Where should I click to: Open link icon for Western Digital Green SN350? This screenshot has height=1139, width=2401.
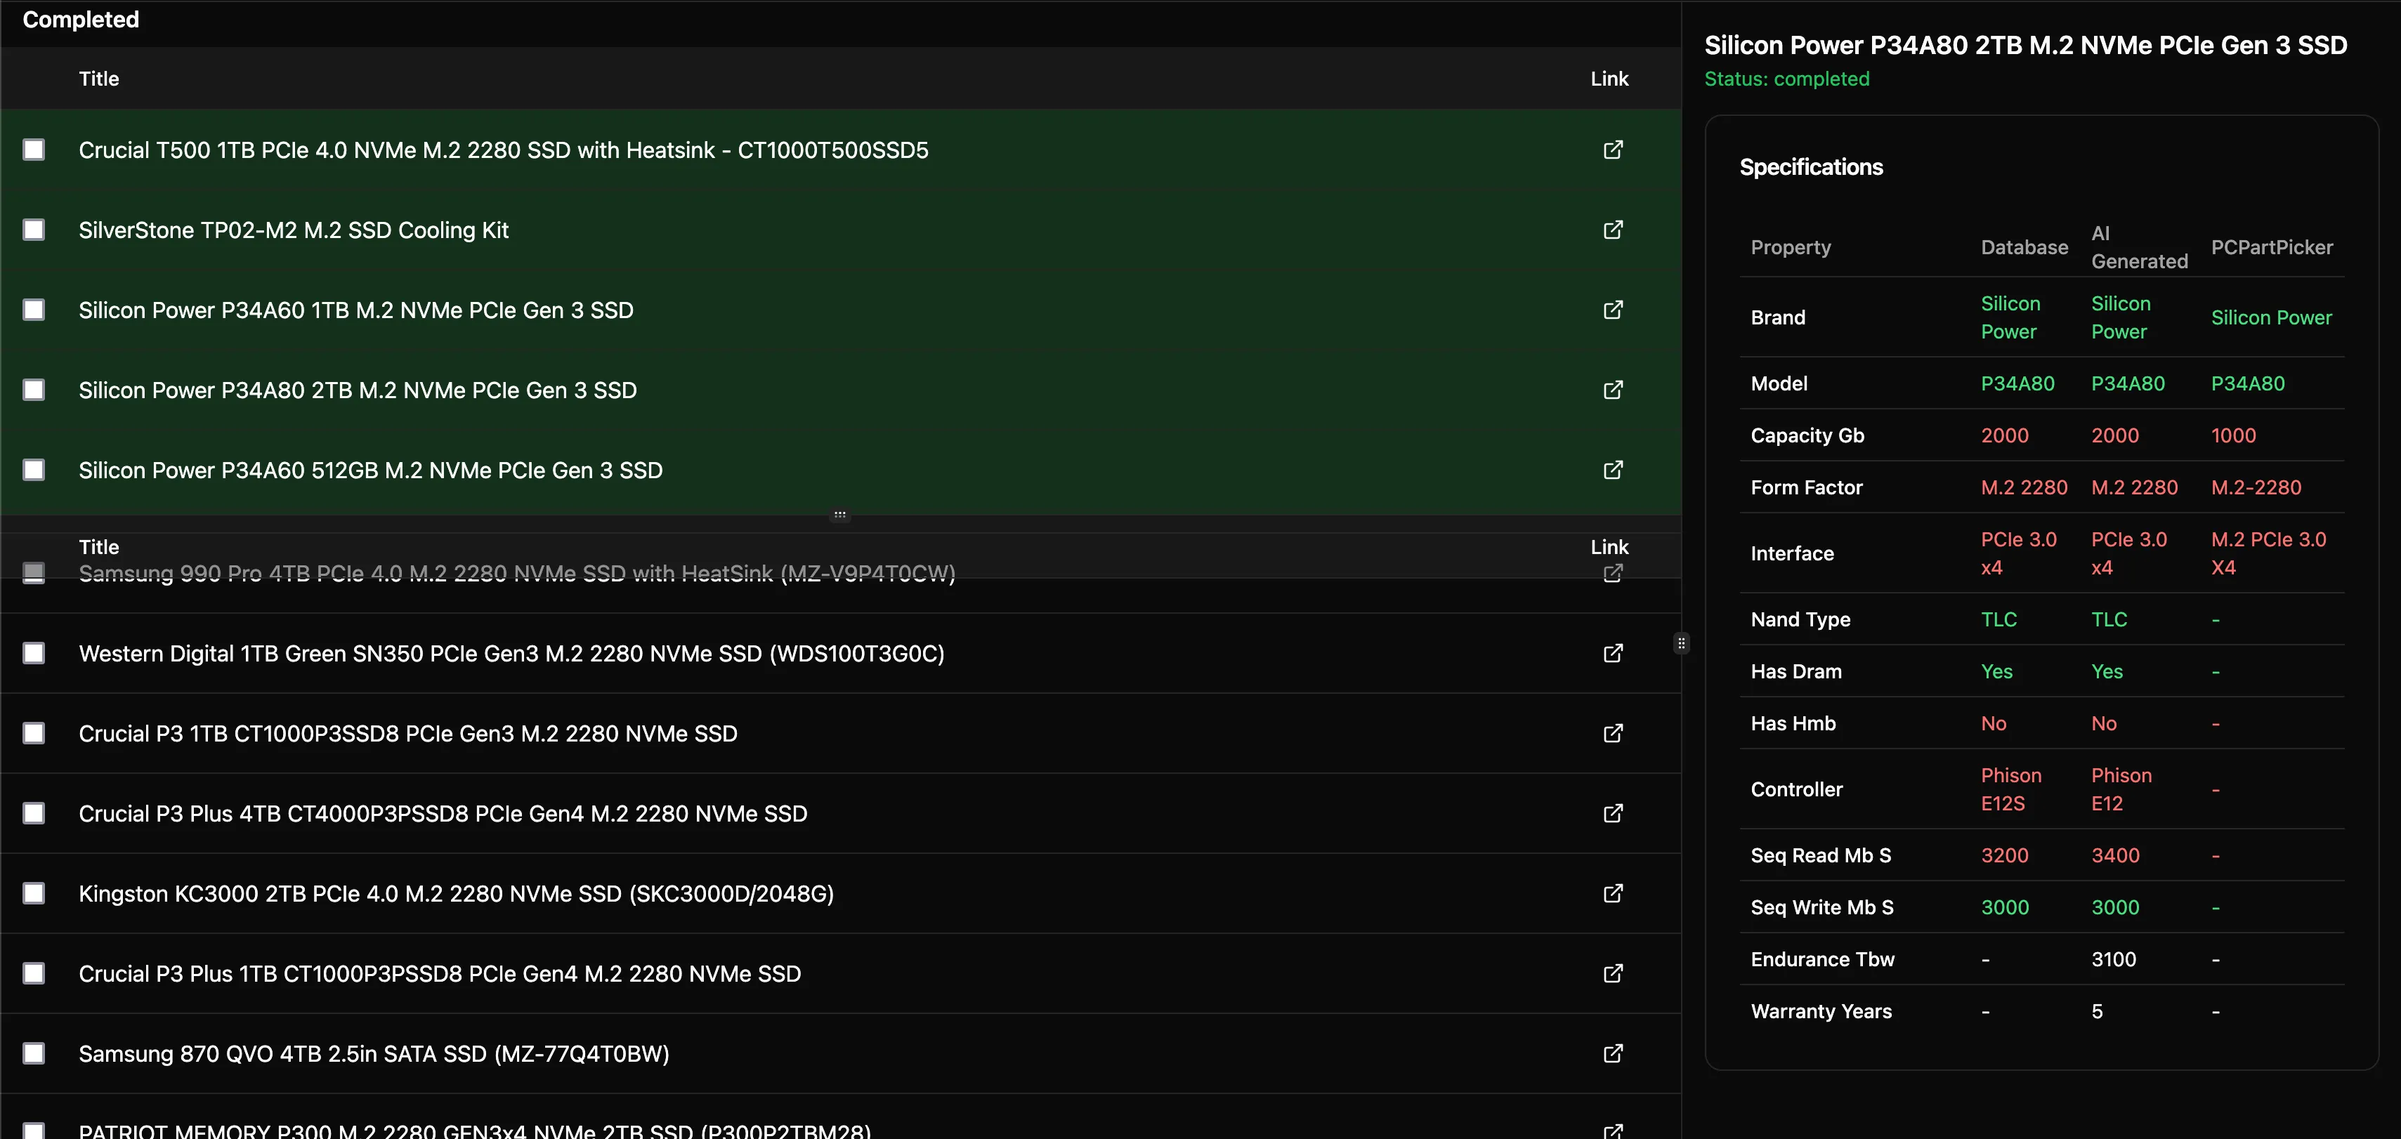1612,653
